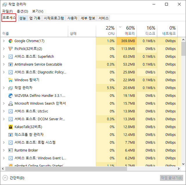Select the 369.8MB memory cell for Chrome
This screenshot has height=185, width=186.
pos(127,41)
